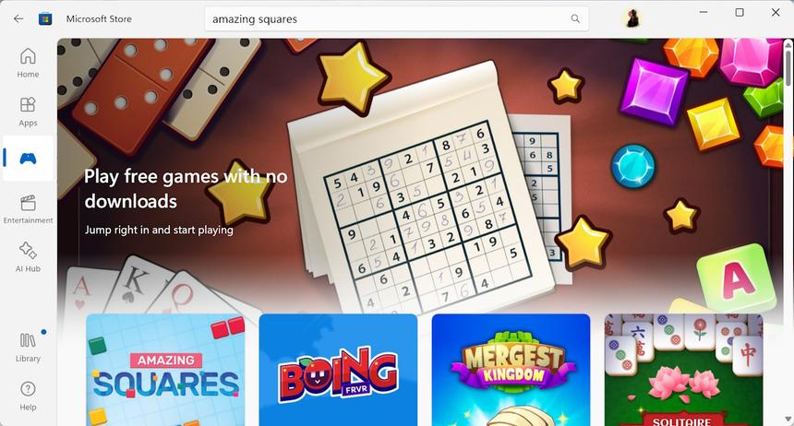The width and height of the screenshot is (794, 426).
Task: Open the user profile avatar
Action: [632, 18]
